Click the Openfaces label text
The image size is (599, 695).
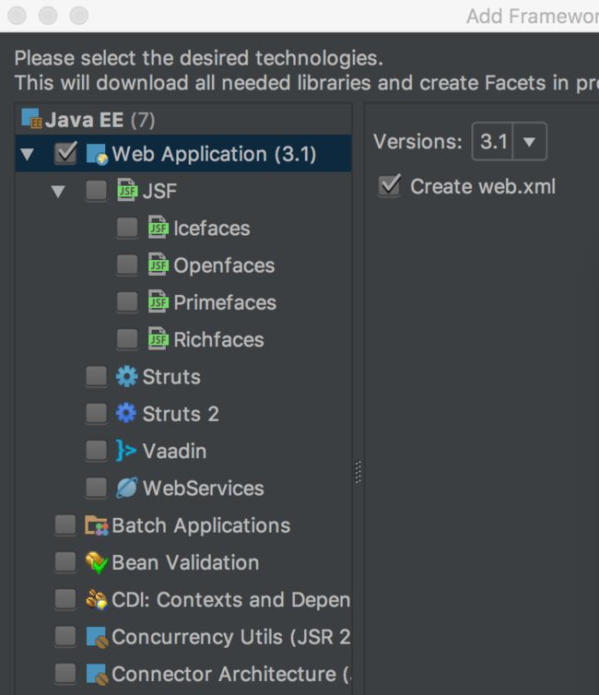(x=224, y=266)
